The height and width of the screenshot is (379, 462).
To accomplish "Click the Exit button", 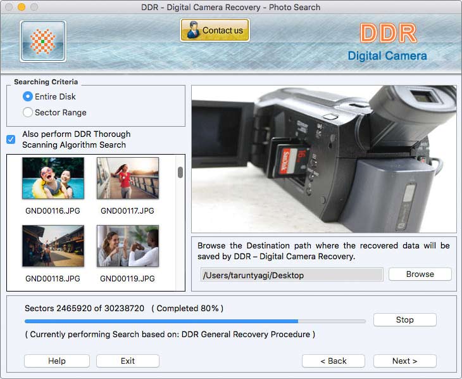I will click(128, 361).
